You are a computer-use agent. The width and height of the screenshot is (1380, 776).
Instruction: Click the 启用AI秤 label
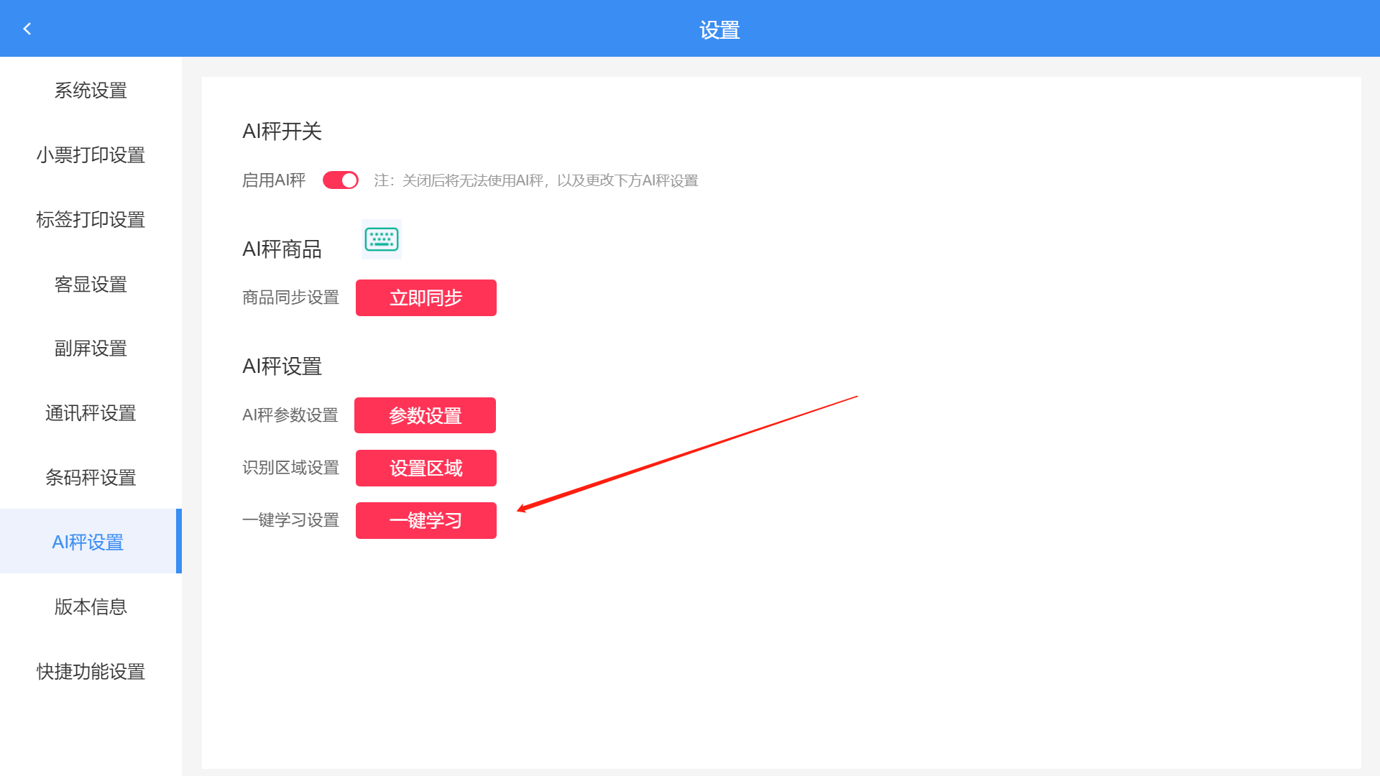(x=274, y=180)
